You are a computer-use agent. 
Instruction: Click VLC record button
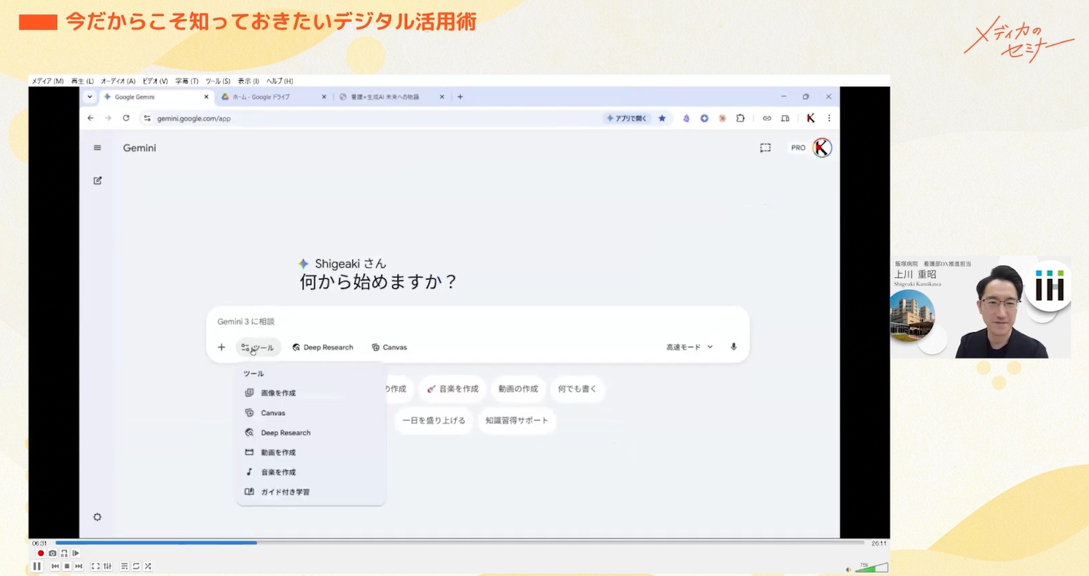coord(41,553)
